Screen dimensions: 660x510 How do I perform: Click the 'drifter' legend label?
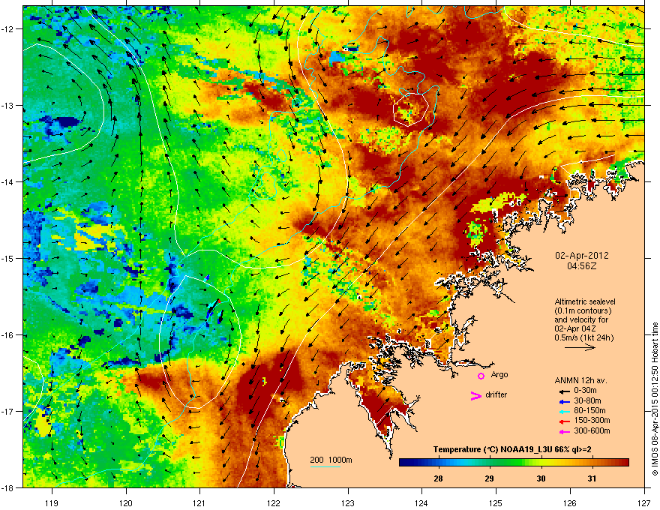pos(496,394)
